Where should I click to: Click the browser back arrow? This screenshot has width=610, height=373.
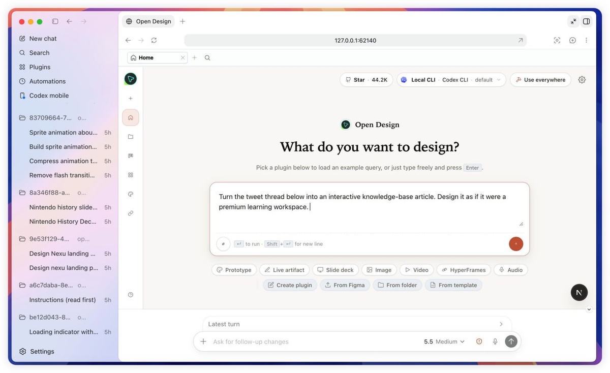[128, 40]
